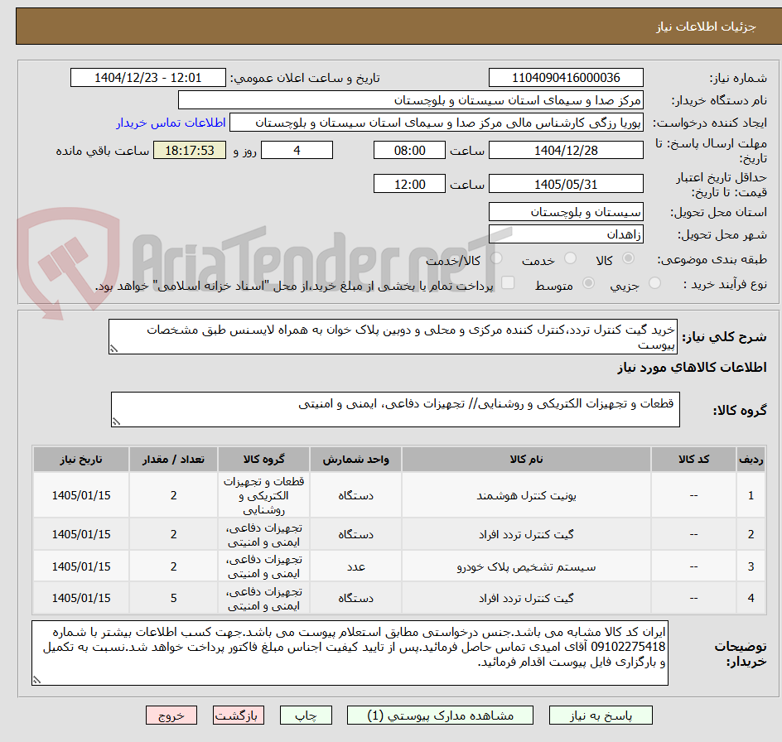The image size is (782, 742).
Task: Click the need number field 1104090416000036
Action: tap(566, 78)
